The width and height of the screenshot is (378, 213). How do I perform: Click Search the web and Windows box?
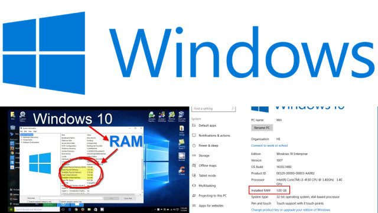(x=37, y=209)
